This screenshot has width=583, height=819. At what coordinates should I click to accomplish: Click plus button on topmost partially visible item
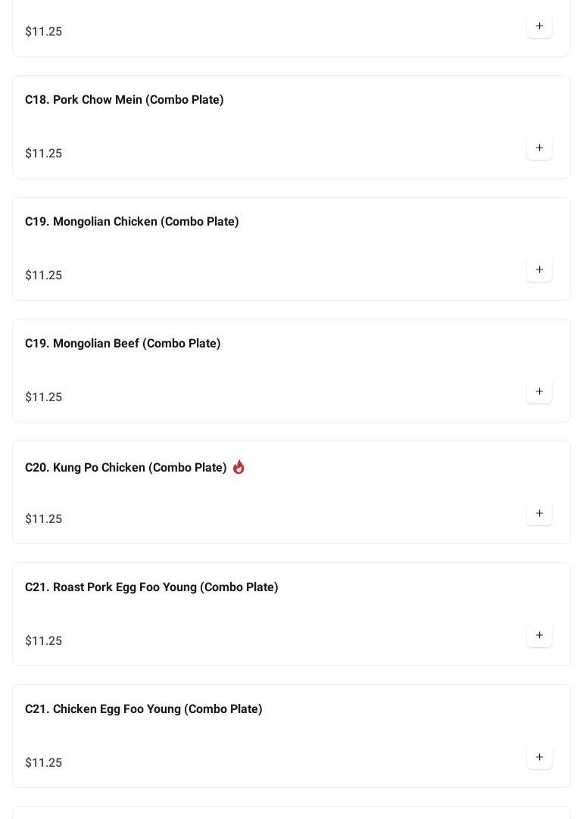point(539,26)
